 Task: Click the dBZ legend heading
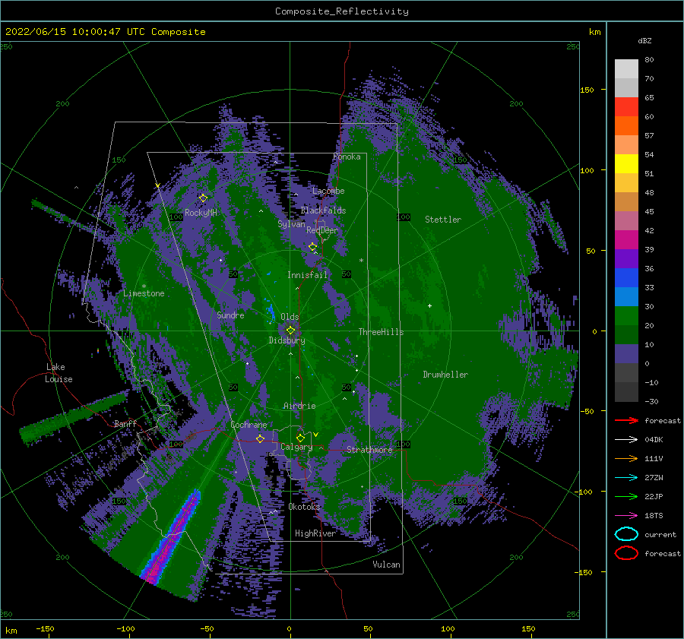644,40
